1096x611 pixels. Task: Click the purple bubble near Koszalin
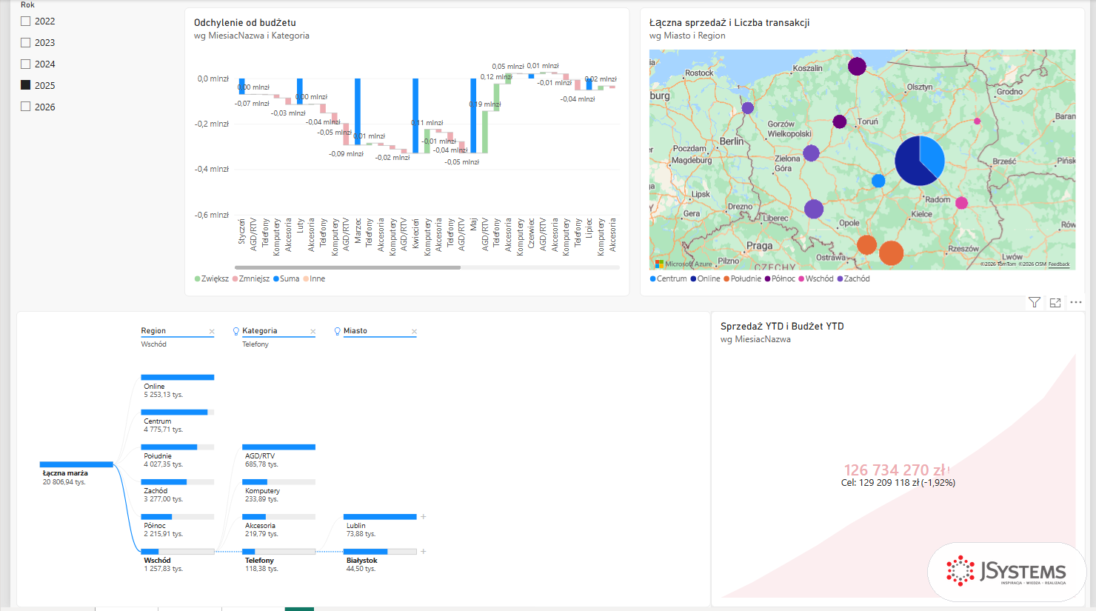(857, 67)
